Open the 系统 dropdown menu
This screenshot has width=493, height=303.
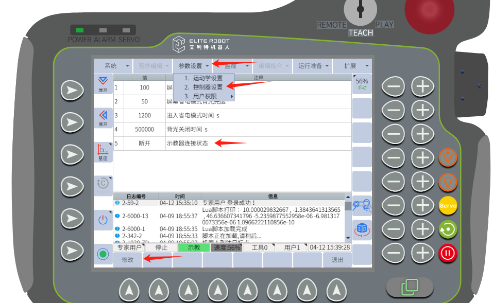114,66
